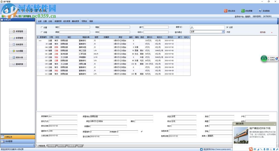The image size is (279, 151).
Task: Click the green 37% network speed indicator
Action: (x=264, y=58)
